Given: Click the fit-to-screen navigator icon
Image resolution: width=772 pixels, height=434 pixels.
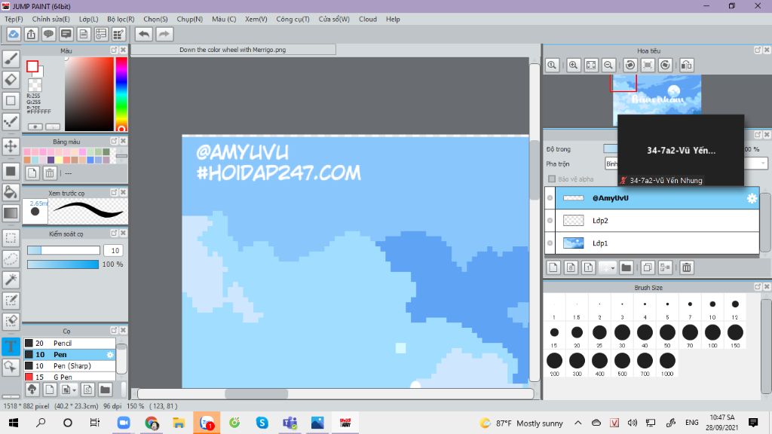Looking at the screenshot, I should [591, 65].
